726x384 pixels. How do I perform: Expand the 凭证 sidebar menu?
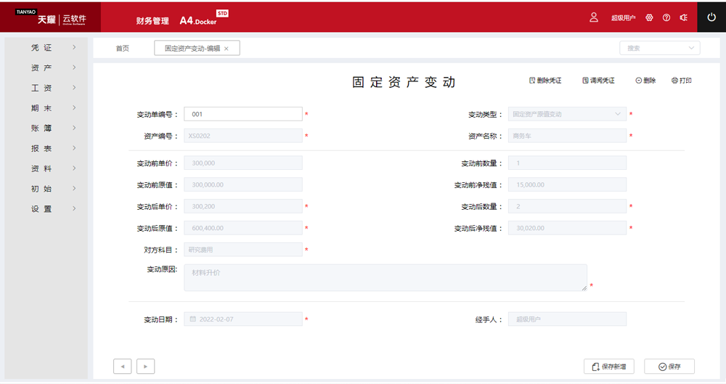(x=46, y=48)
